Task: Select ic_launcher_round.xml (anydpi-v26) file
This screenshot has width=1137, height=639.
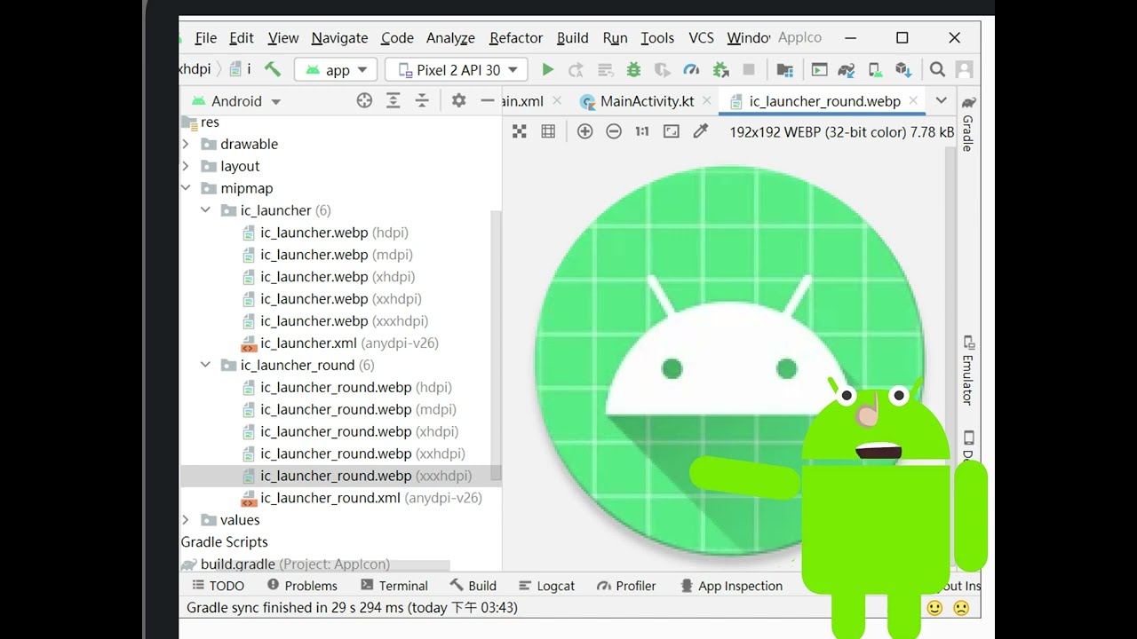Action: coord(362,498)
